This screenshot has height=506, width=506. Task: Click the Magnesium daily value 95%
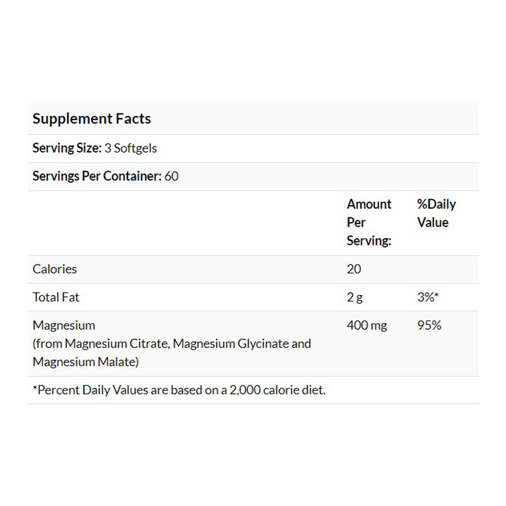(x=429, y=325)
